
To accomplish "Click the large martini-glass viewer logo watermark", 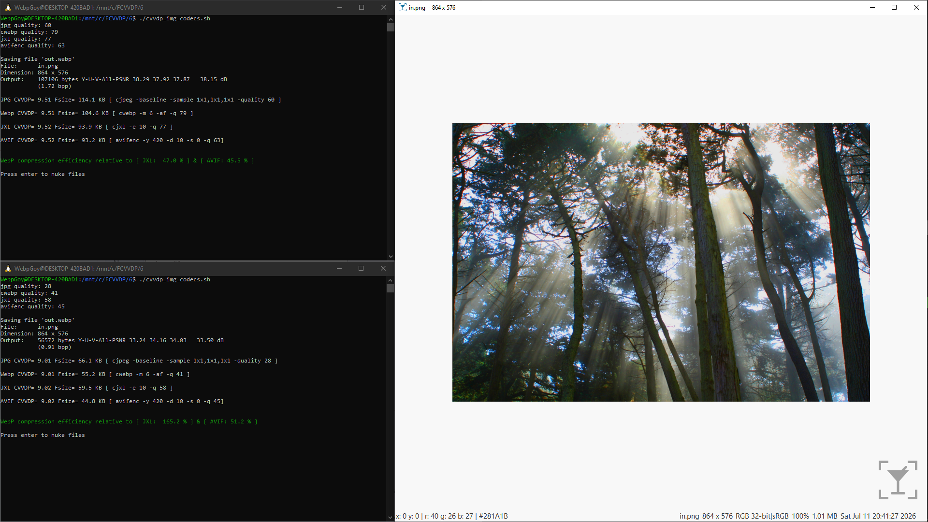I will [x=898, y=480].
